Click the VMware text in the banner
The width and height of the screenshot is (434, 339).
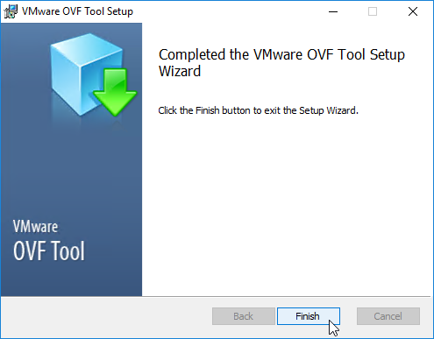[35, 227]
